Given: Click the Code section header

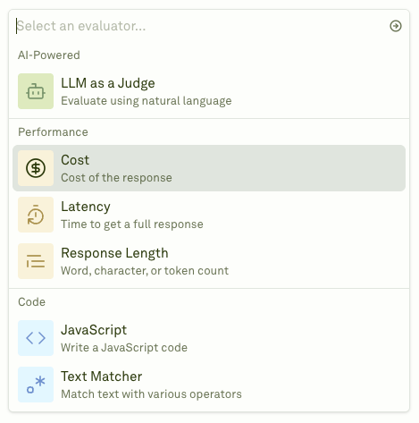Looking at the screenshot, I should 31,302.
